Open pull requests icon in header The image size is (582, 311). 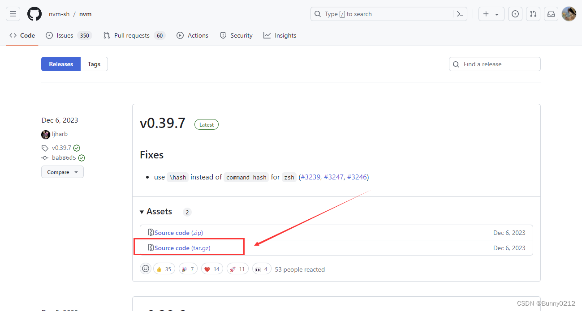(x=533, y=14)
